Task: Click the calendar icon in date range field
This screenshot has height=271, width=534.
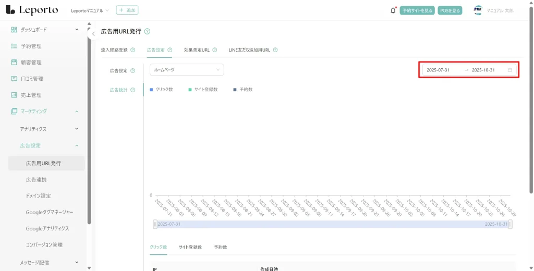Action: point(509,70)
